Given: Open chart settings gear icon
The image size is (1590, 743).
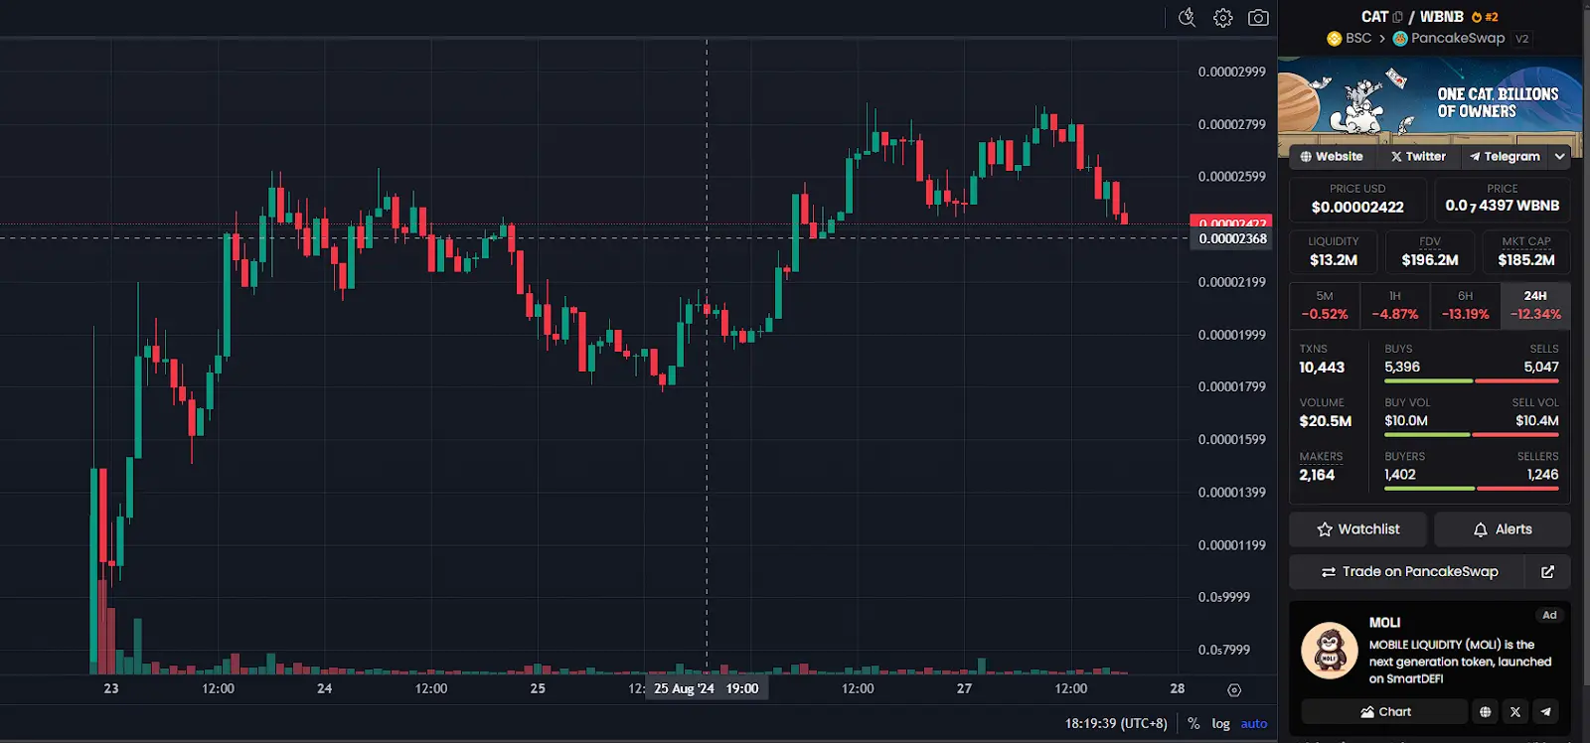Looking at the screenshot, I should tap(1223, 18).
